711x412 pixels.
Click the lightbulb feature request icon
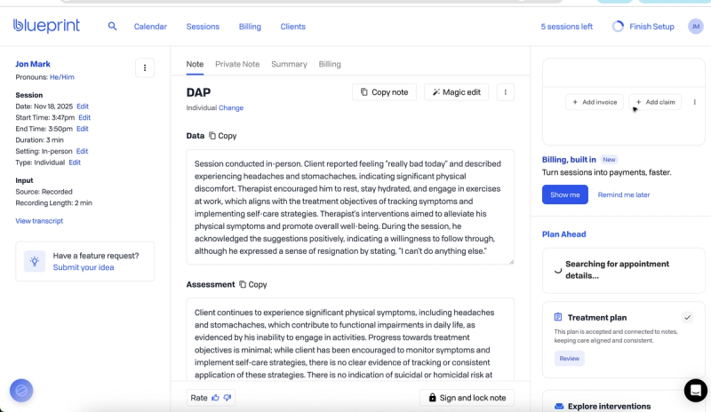(x=35, y=261)
